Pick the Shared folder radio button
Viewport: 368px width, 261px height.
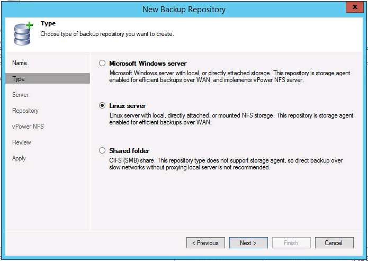tap(102, 151)
